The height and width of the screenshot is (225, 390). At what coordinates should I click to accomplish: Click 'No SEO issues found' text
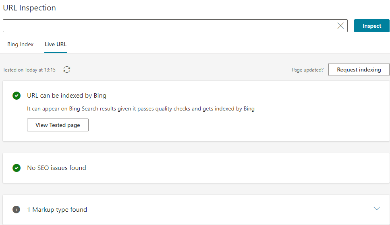pos(56,168)
